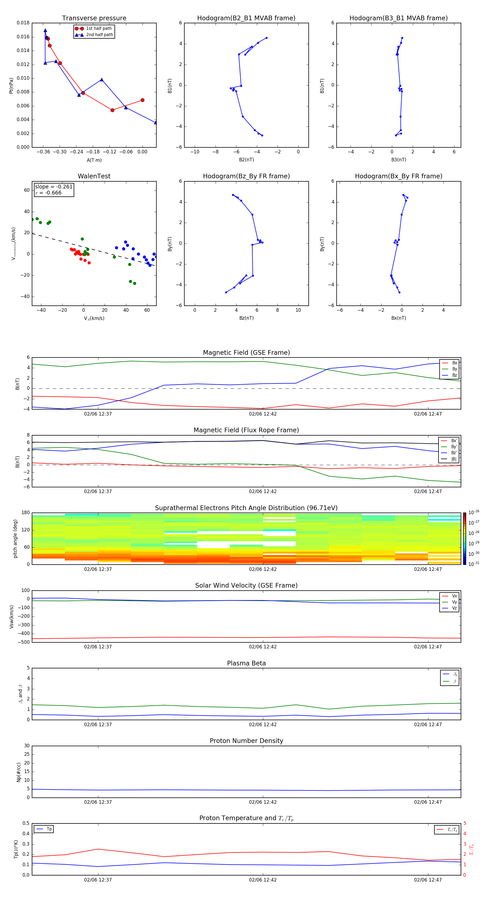The height and width of the screenshot is (904, 493).
Task: Click 'pitch angle (deg)' y-axis label
Action: 15,539
